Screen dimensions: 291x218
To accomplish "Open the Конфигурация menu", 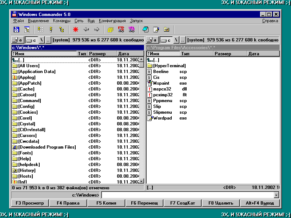I will coord(112,21).
